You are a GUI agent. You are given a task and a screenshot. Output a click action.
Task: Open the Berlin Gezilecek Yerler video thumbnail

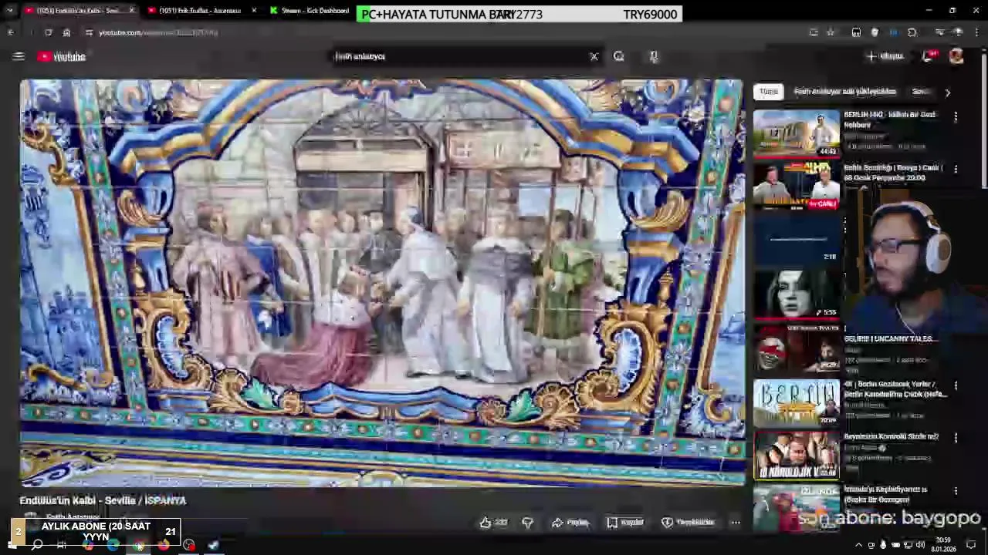[797, 402]
